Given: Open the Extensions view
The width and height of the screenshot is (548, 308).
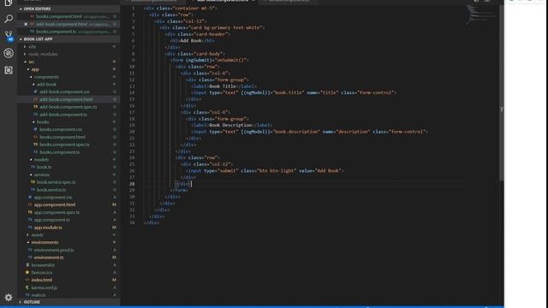Looking at the screenshot, I should pos(9,70).
